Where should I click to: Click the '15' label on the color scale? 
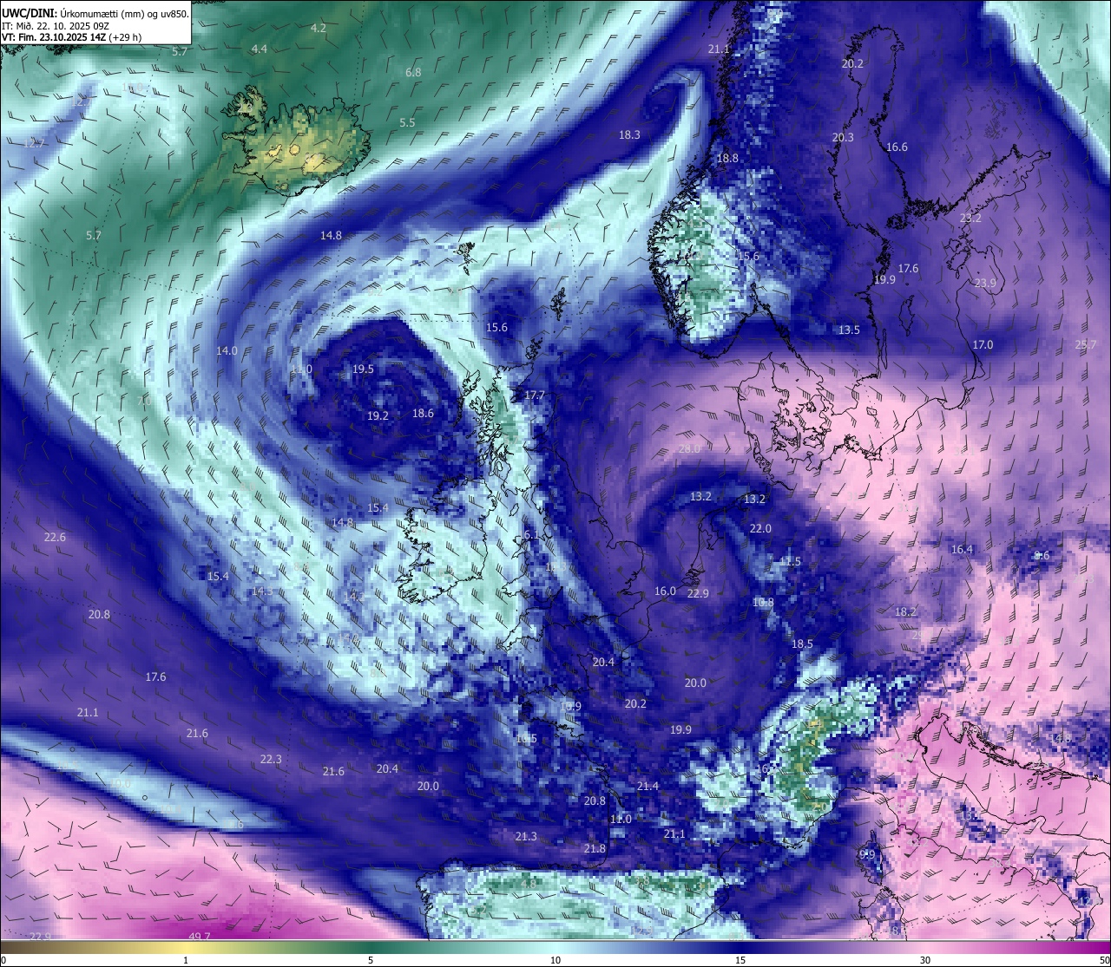[740, 960]
